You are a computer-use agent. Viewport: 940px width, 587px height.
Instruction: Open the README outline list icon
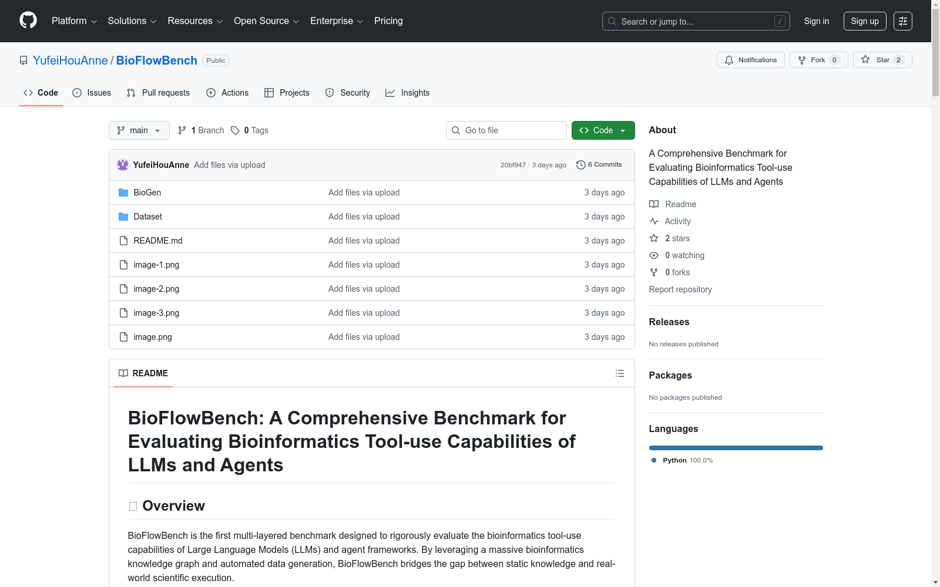tap(620, 373)
